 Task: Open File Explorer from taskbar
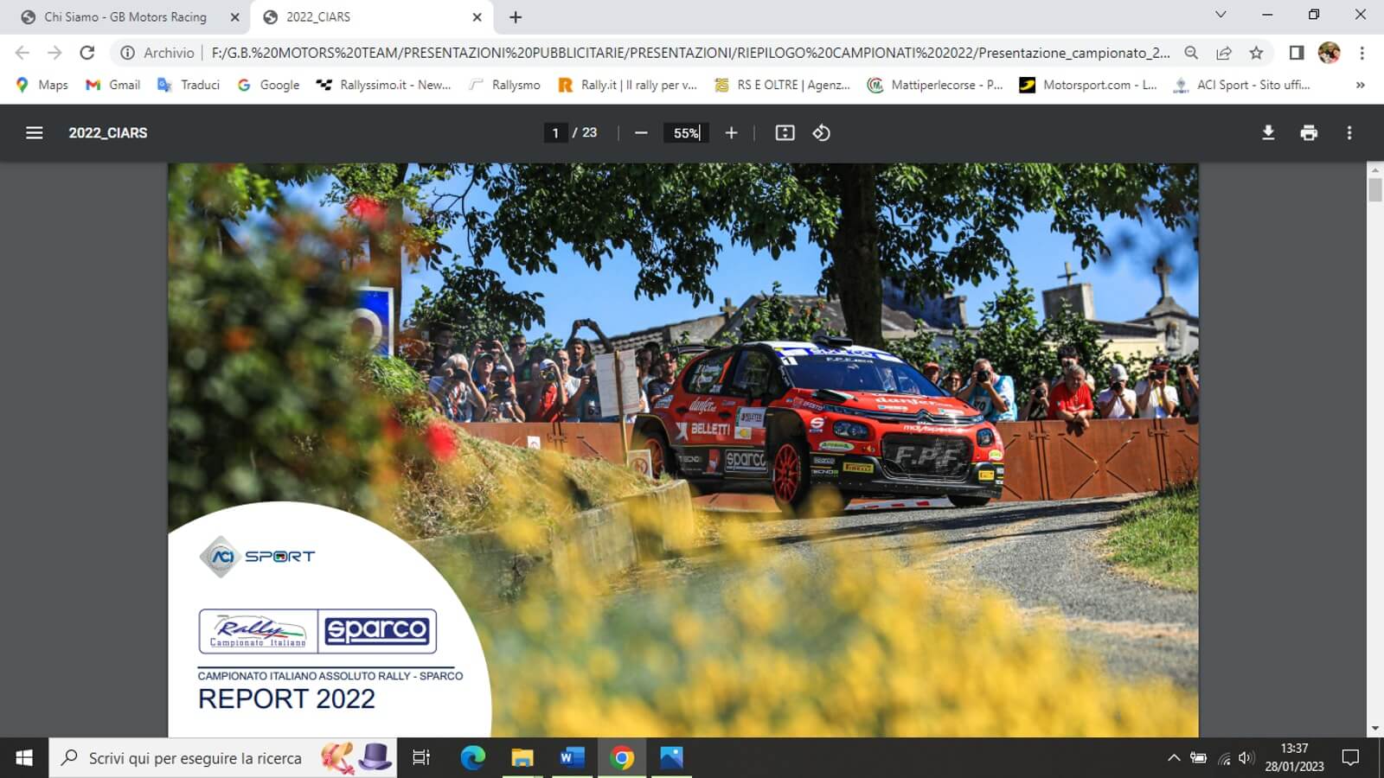522,758
